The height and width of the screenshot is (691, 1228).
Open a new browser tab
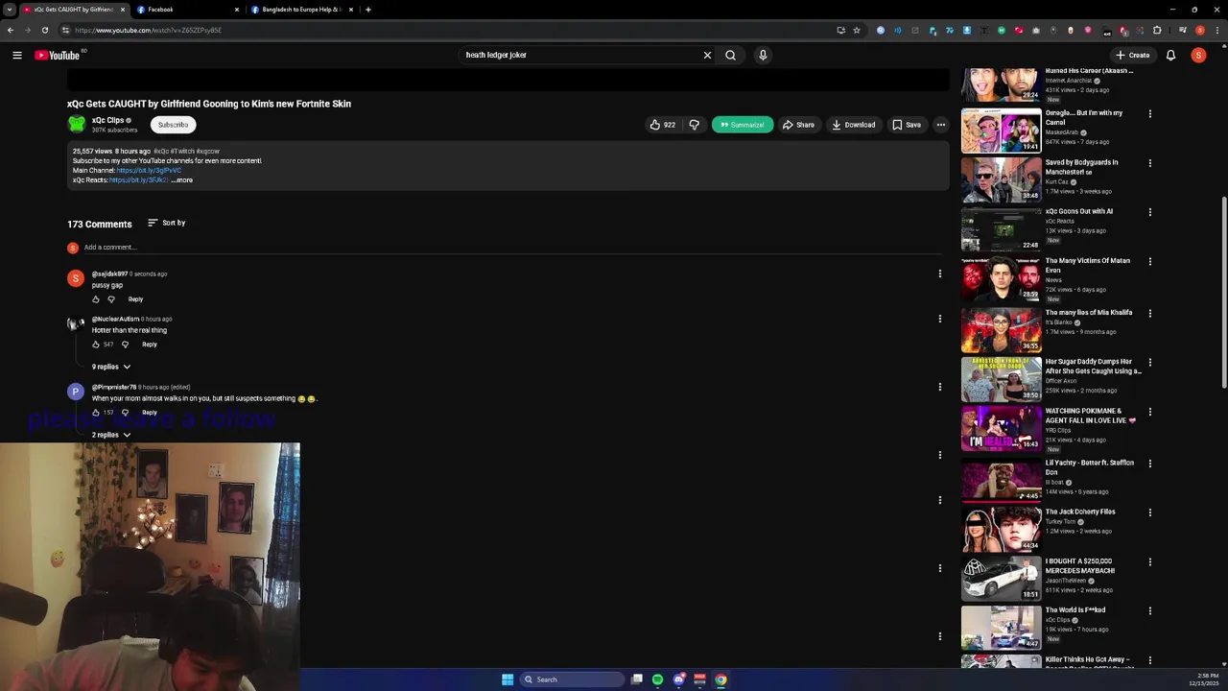coord(368,10)
